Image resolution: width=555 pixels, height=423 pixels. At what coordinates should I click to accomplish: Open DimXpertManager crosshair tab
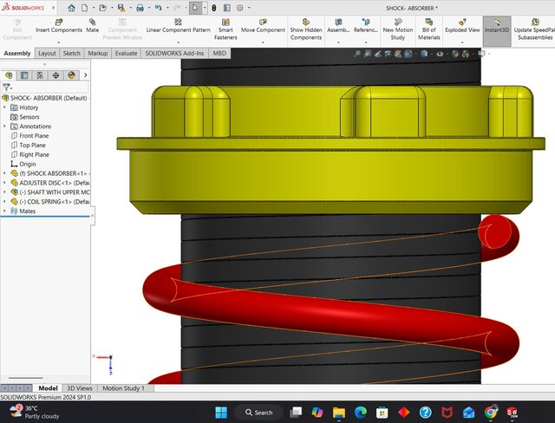55,75
